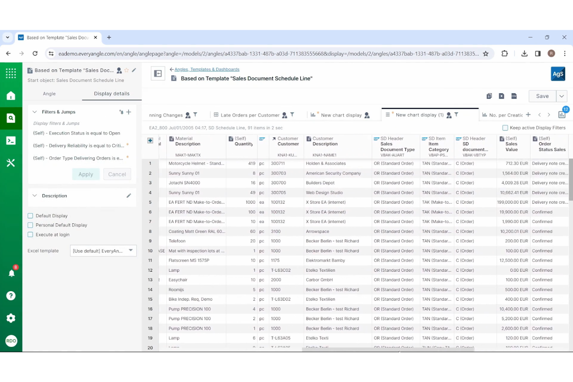Click filter icon on Late Orders per Customer tab
The image size is (573, 382).
292,115
